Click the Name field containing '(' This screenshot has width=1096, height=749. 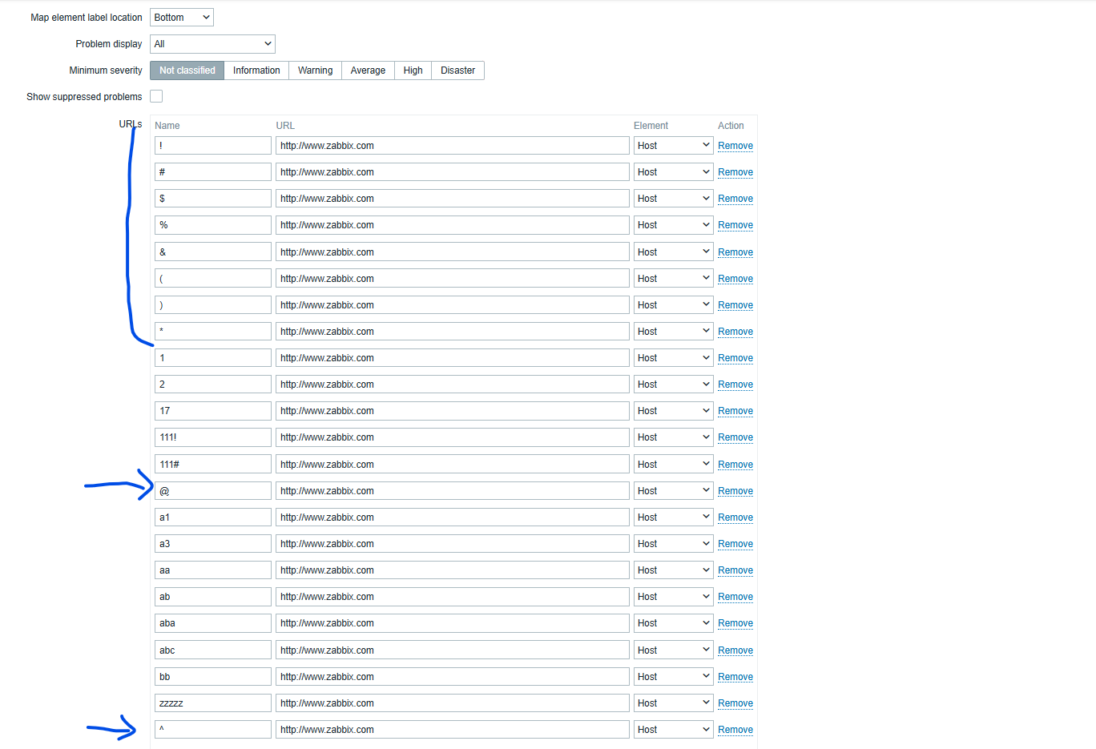pos(213,278)
